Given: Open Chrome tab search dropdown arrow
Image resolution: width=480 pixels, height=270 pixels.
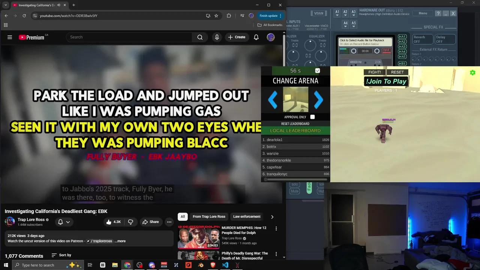Looking at the screenshot, I should tap(6, 5).
